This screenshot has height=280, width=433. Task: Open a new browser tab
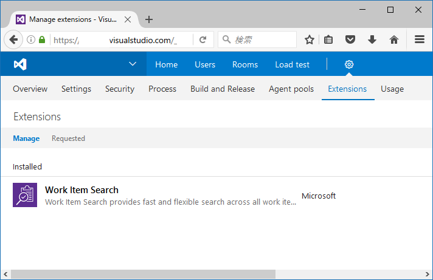tap(149, 19)
